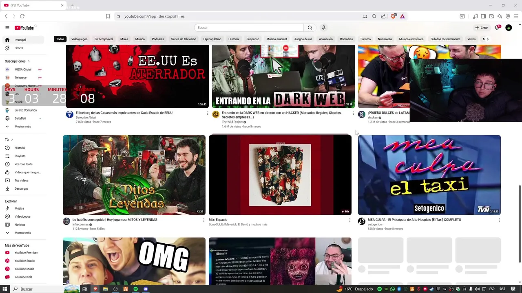This screenshot has width=522, height=293.
Task: Click the Crear button
Action: point(481,28)
